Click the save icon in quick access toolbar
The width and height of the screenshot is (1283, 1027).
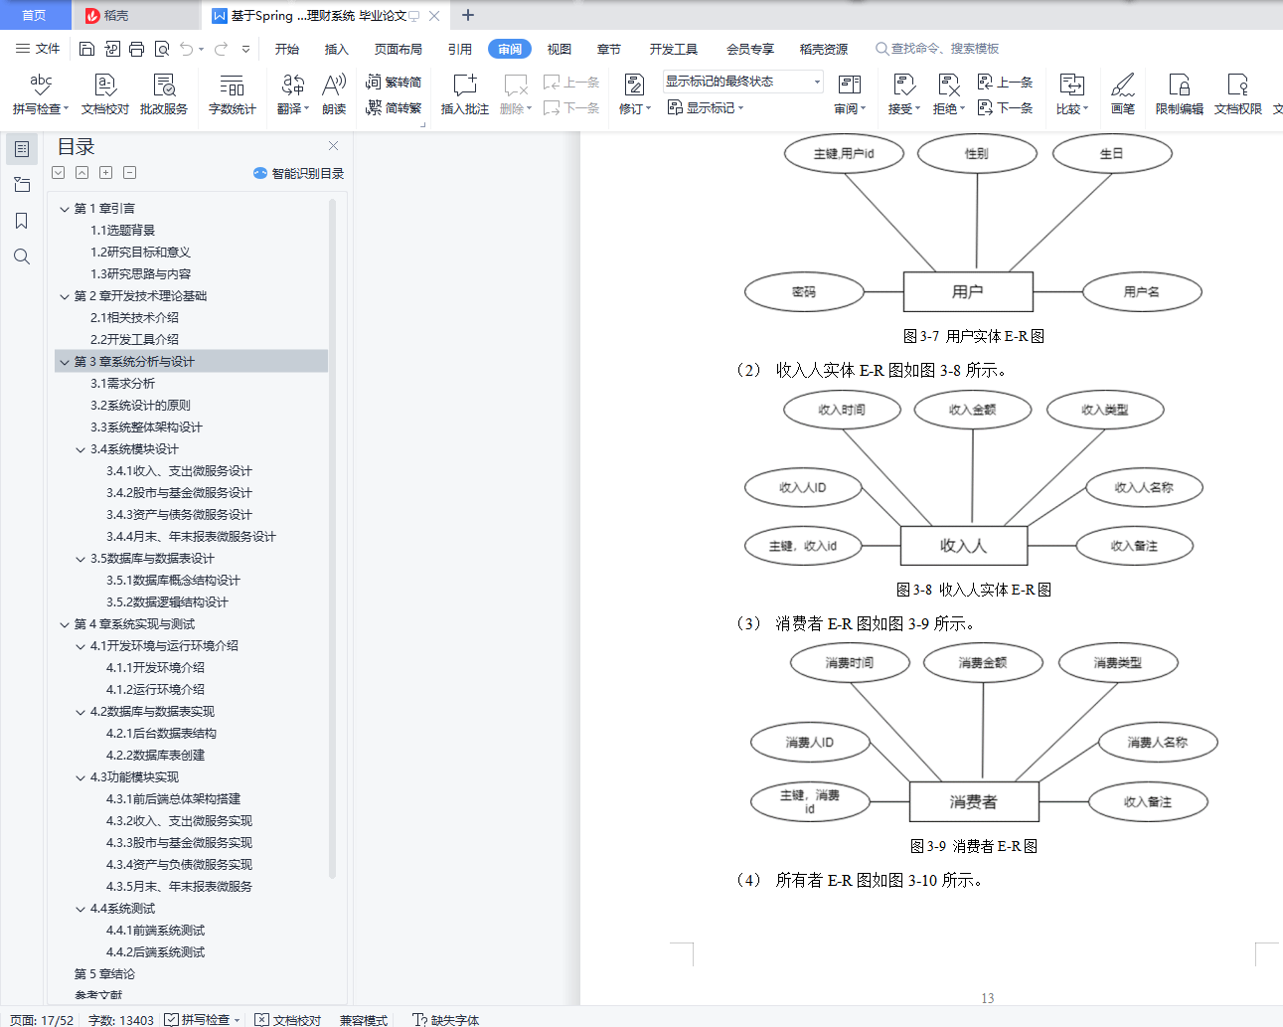pyautogui.click(x=86, y=49)
